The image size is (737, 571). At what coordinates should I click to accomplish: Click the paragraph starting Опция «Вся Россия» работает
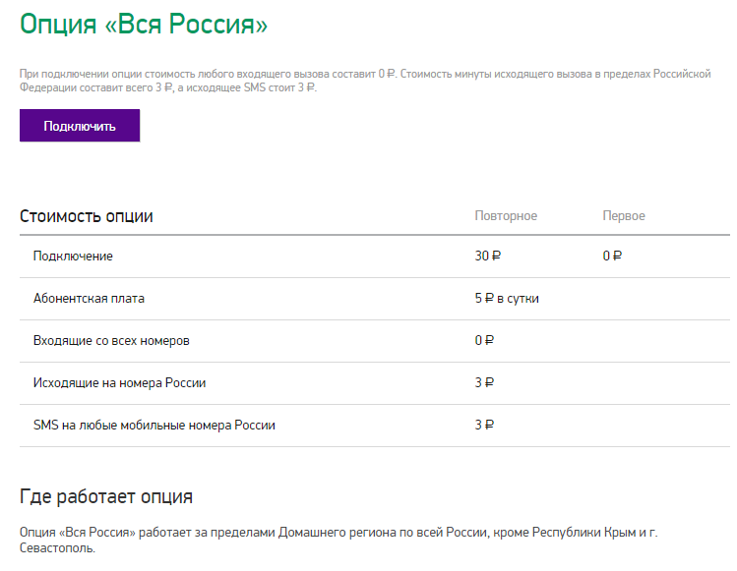click(x=338, y=540)
